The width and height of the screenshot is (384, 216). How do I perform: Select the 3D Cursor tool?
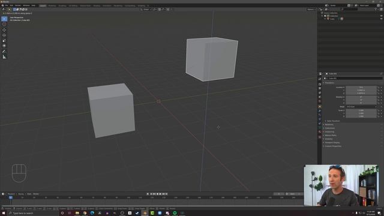tap(4, 24)
